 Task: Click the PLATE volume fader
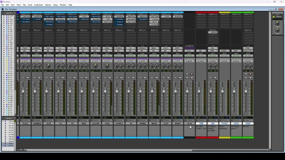(x=23, y=90)
